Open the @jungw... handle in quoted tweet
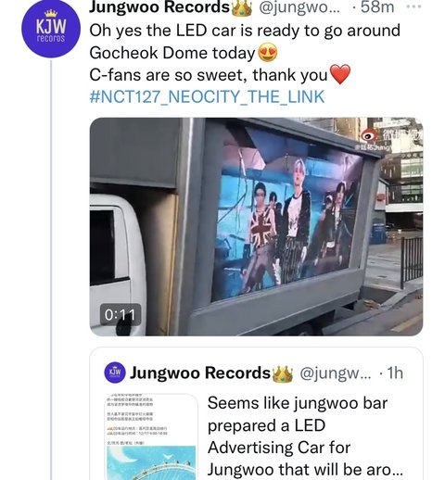Image resolution: width=445 pixels, height=480 pixels. pos(336,373)
